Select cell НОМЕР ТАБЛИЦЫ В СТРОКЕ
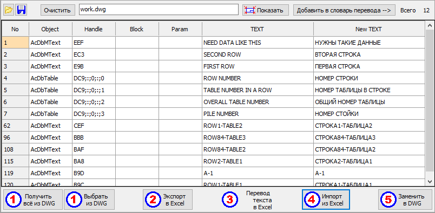The width and height of the screenshot is (435, 213). pos(369,90)
